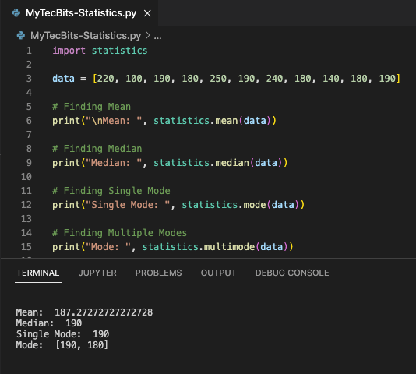This screenshot has width=416, height=374.
Task: Click the Mean output line in terminal
Action: (84, 312)
